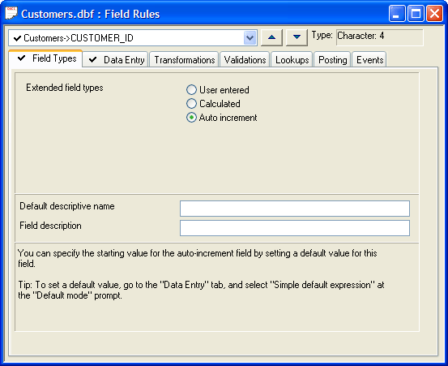Screen dimensions: 448x366
Task: Click checkmark icon on Data Entry tab
Action: click(92, 60)
